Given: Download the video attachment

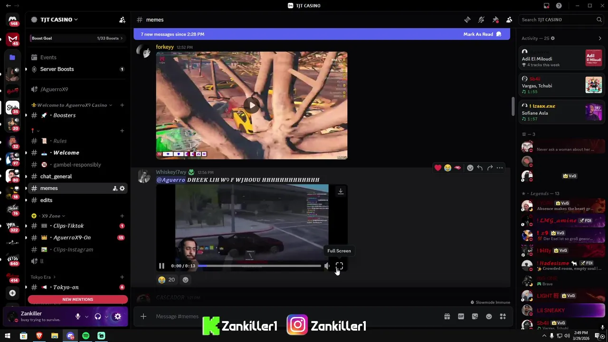Looking at the screenshot, I should click(x=341, y=191).
